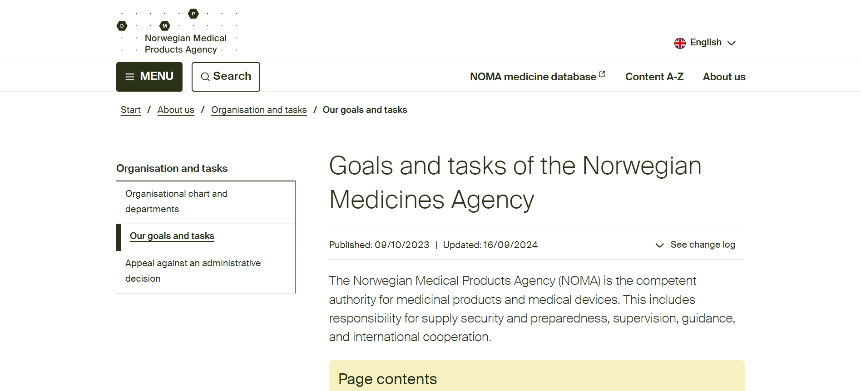This screenshot has height=391, width=861.
Task: Click the Page contents box heading
Action: tap(387, 379)
